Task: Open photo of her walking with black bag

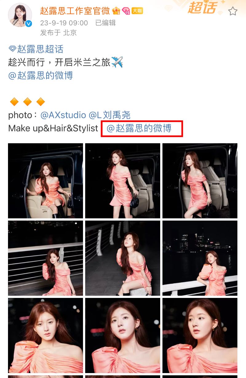Action: (123, 181)
